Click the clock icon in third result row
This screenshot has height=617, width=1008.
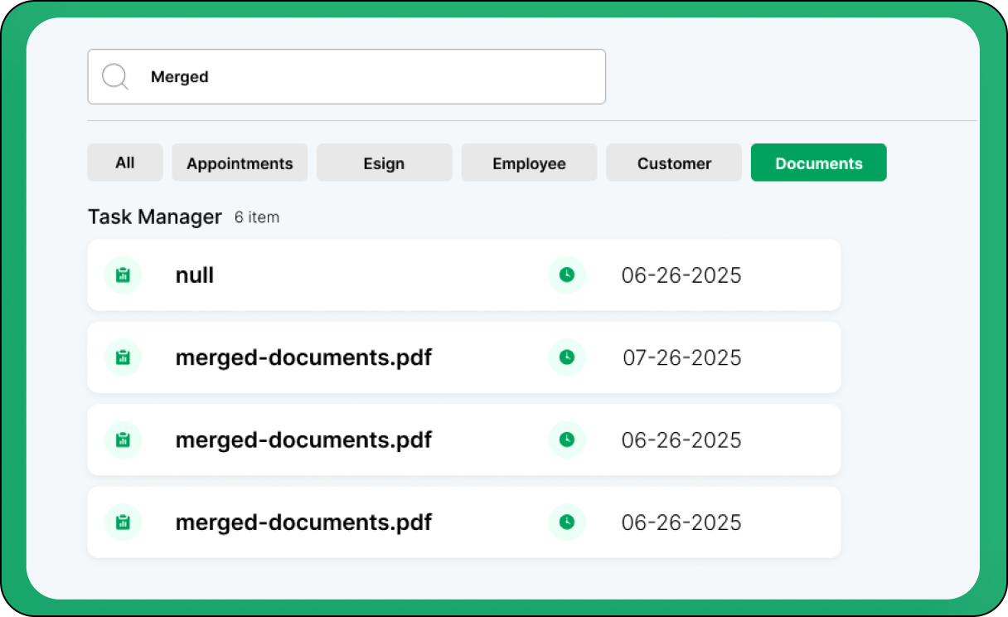tap(567, 440)
